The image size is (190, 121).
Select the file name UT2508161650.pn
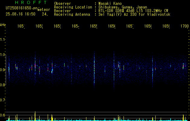[21, 8]
